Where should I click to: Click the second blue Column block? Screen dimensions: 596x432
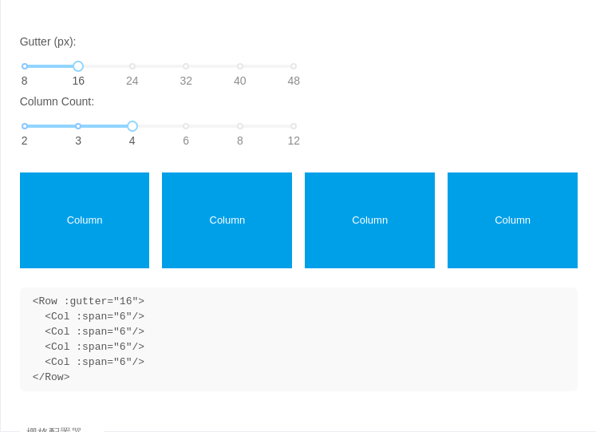tap(227, 220)
